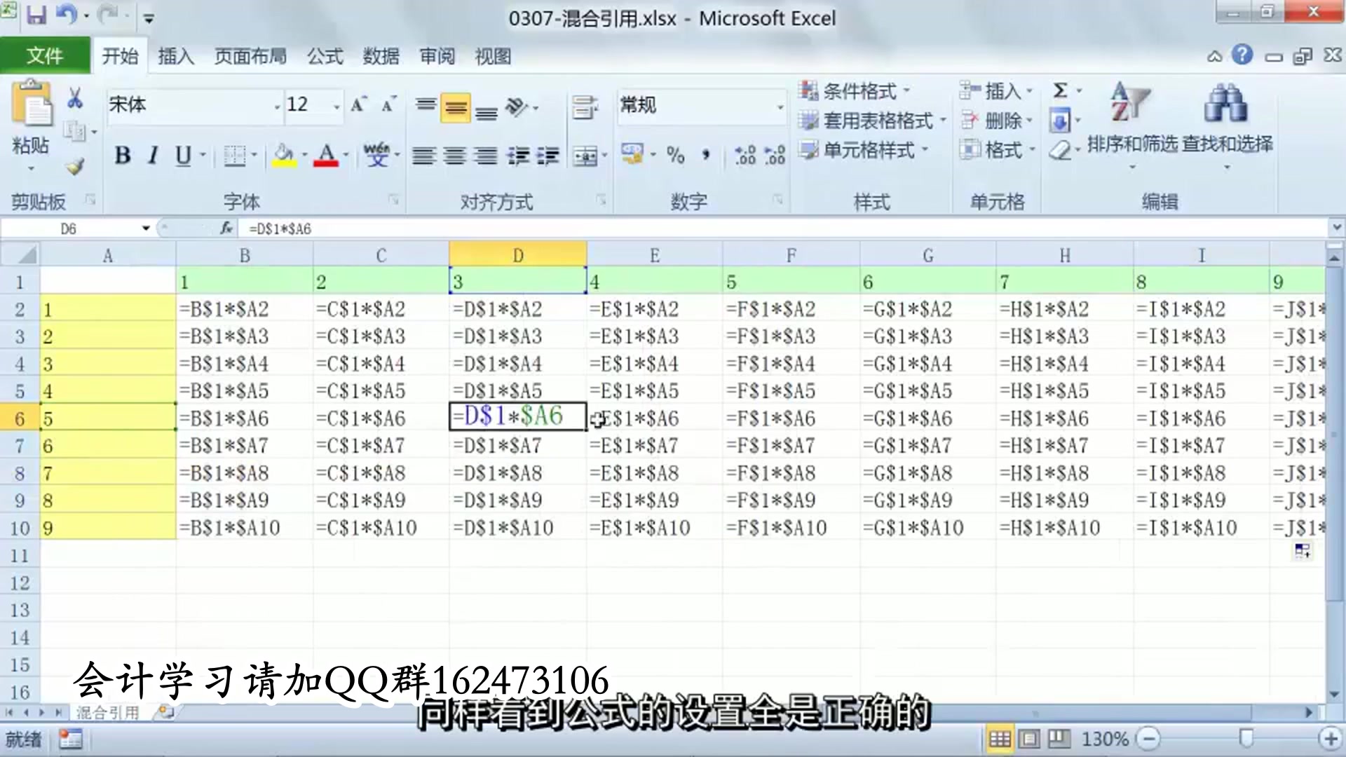Click the AutoSum icon in toolbar
Image resolution: width=1346 pixels, height=757 pixels.
1061,90
